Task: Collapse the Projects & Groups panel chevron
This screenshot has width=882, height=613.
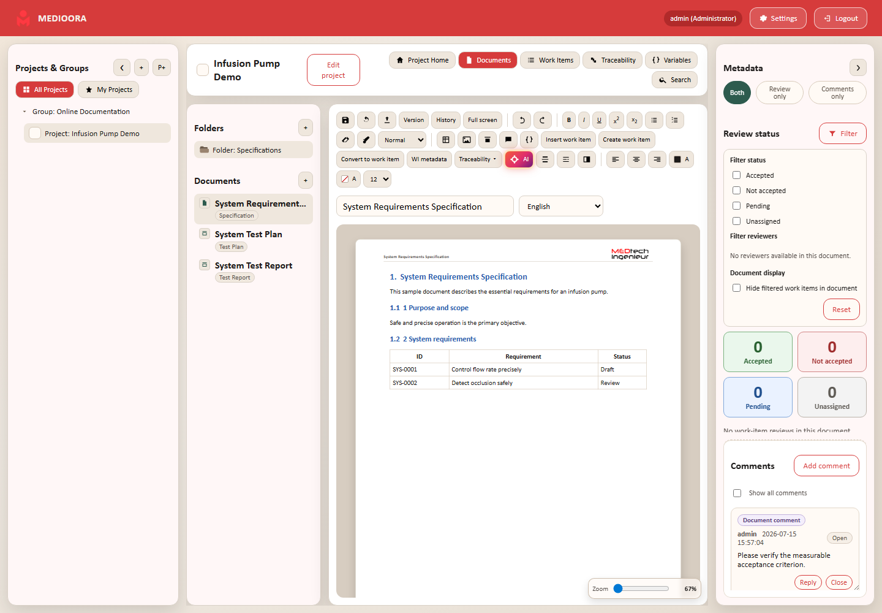Action: coord(122,67)
